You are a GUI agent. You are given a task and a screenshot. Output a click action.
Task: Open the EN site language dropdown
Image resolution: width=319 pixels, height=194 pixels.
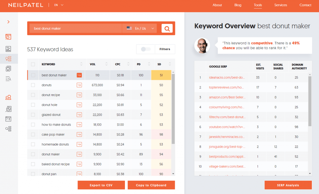click(x=59, y=5)
